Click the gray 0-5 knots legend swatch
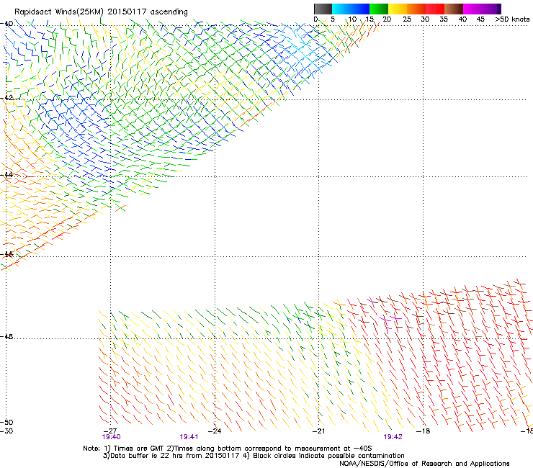The image size is (533, 468). 323,9
